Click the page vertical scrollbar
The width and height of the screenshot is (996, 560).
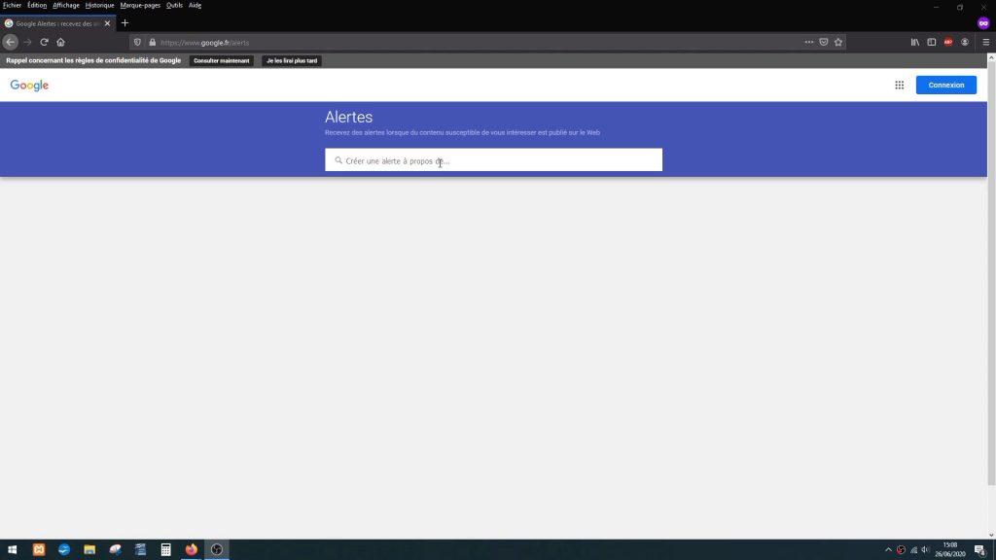[x=991, y=273]
